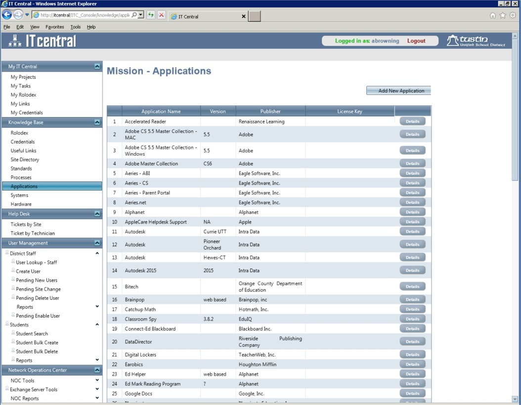Open the Rolodex knowledge base page
521x405 pixels.
[x=19, y=133]
